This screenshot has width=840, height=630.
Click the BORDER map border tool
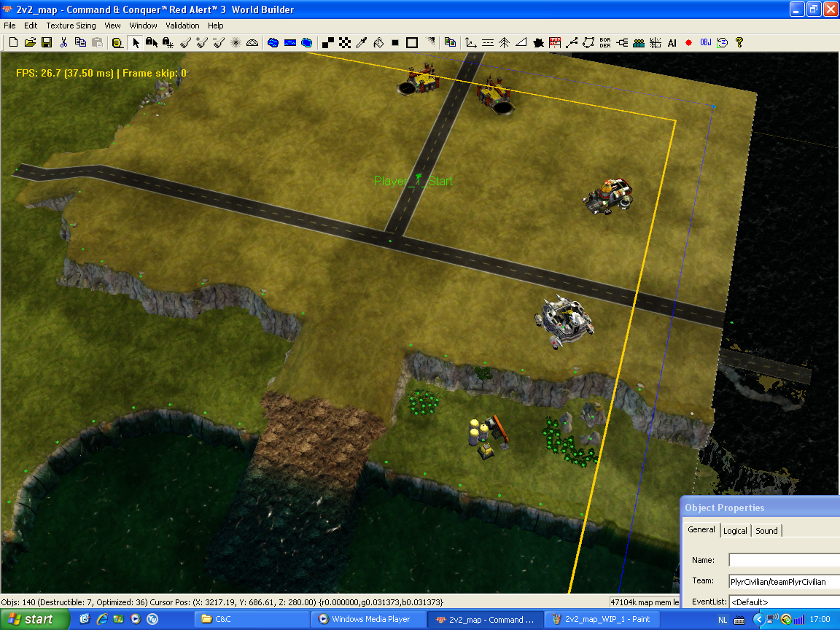[604, 42]
